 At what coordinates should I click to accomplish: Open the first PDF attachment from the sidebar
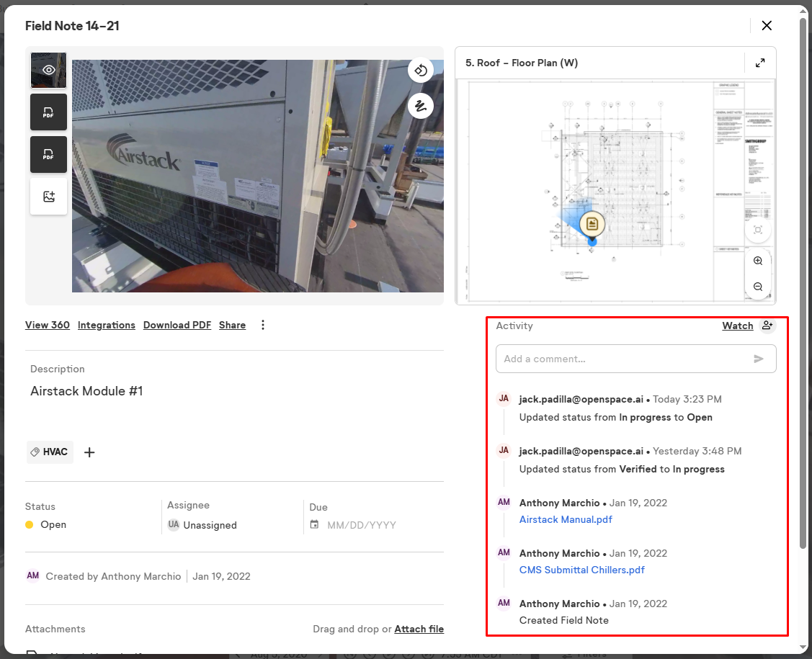[x=48, y=112]
